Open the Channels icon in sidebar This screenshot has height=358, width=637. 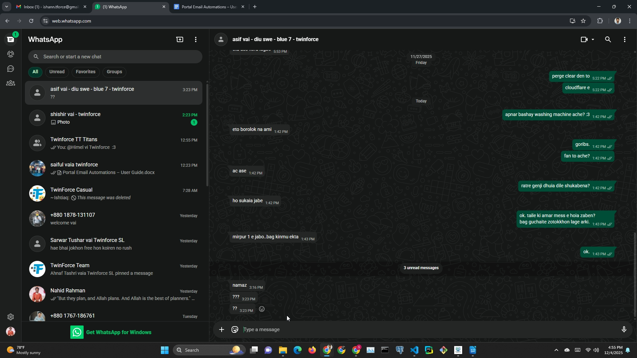[x=11, y=69]
